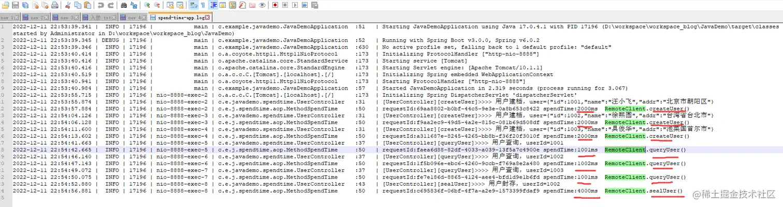Viewport: 783px width, 207px height.
Task: Switch to the new 3 tab
Action: point(66,18)
